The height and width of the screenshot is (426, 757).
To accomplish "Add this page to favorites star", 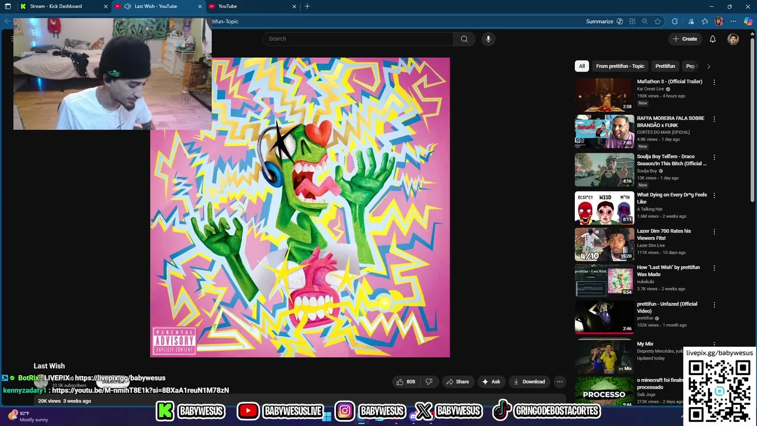I will (x=658, y=21).
